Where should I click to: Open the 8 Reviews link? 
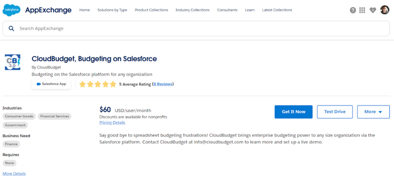[x=163, y=84]
